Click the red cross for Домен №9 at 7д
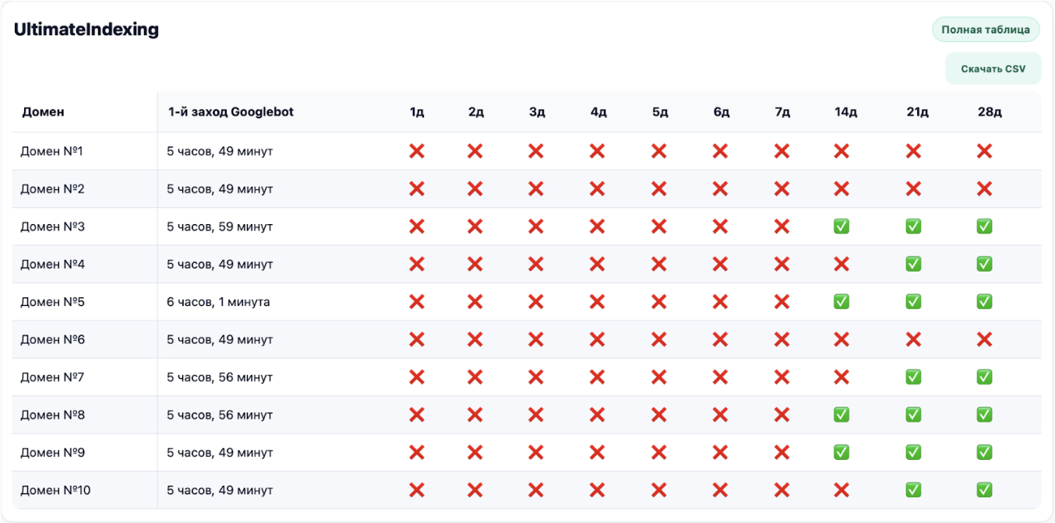1055x523 pixels. coord(782,452)
